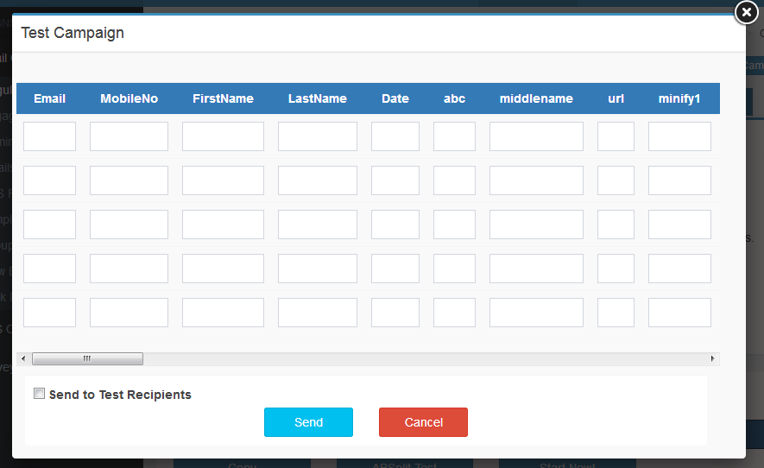Click the second row LastName field
Image resolution: width=764 pixels, height=468 pixels.
317,180
